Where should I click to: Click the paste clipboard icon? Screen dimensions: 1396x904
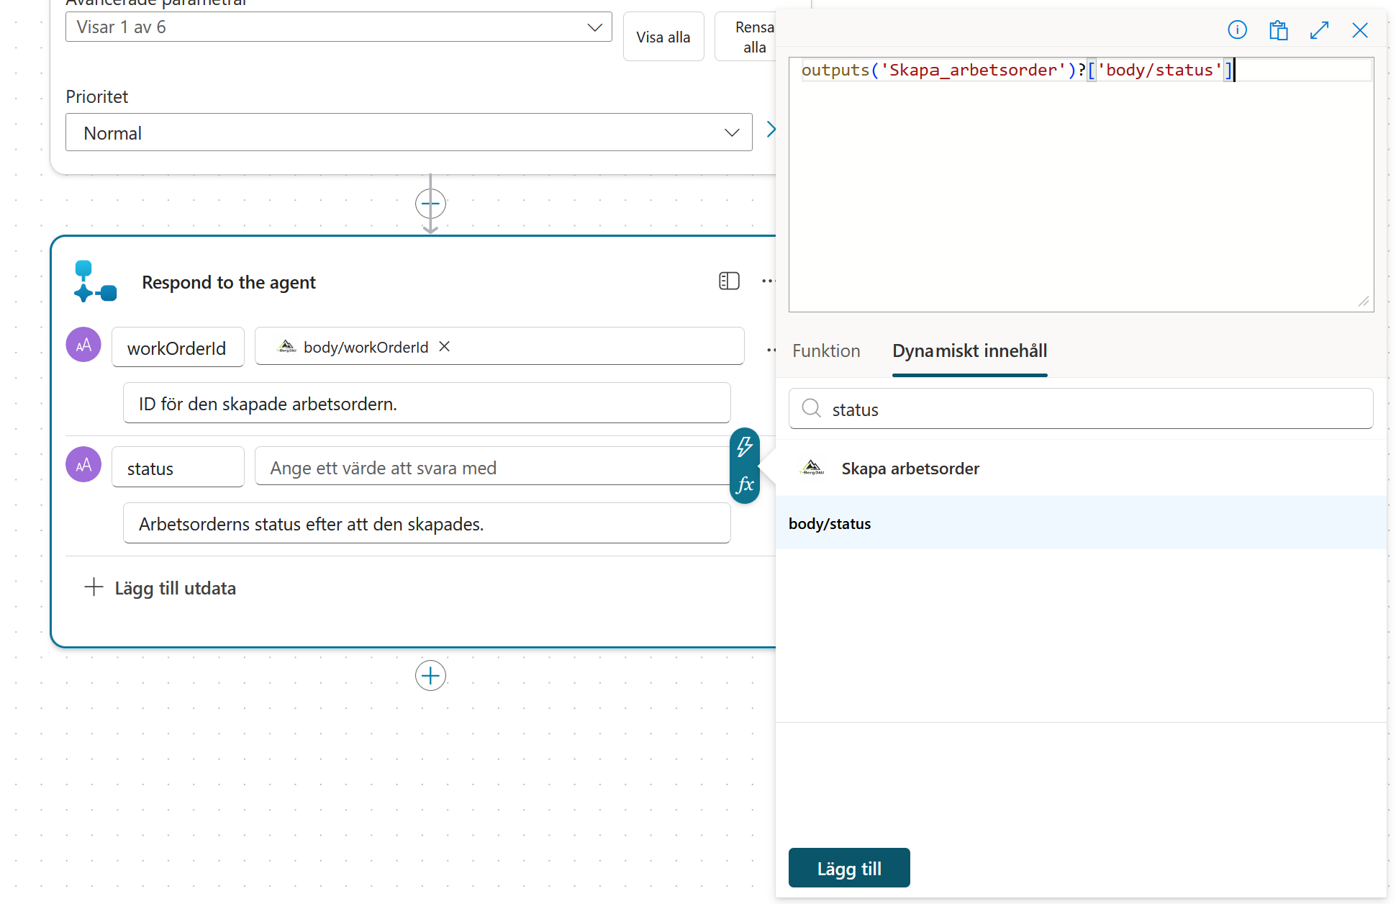[x=1278, y=30]
